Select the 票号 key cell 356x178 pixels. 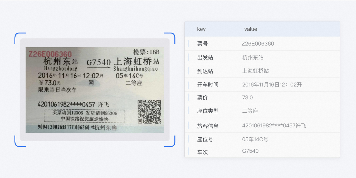pos(202,44)
